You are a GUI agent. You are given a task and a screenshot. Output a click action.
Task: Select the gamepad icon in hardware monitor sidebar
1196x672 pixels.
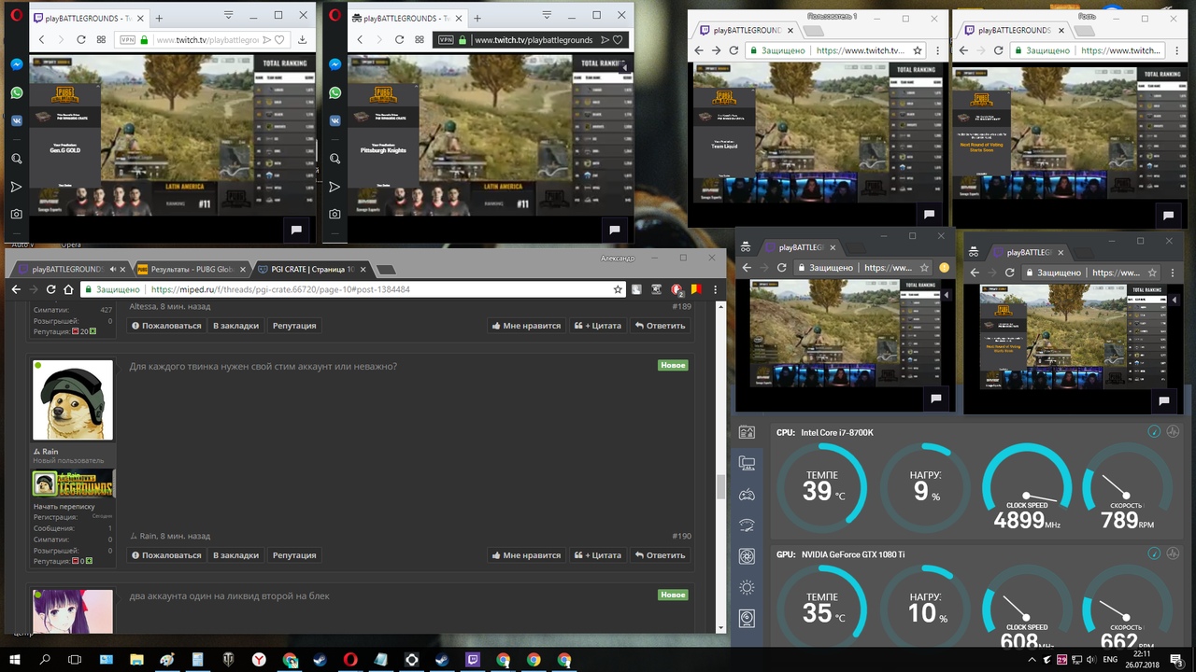[x=747, y=495]
